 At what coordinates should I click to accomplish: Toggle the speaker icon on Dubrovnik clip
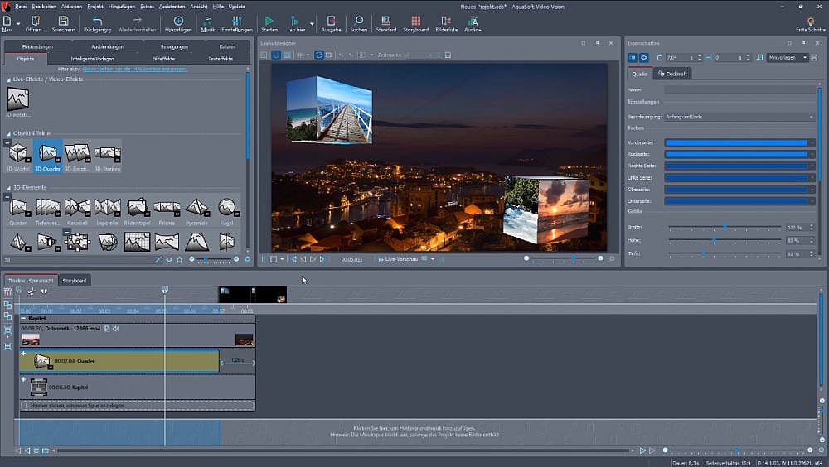coord(116,329)
